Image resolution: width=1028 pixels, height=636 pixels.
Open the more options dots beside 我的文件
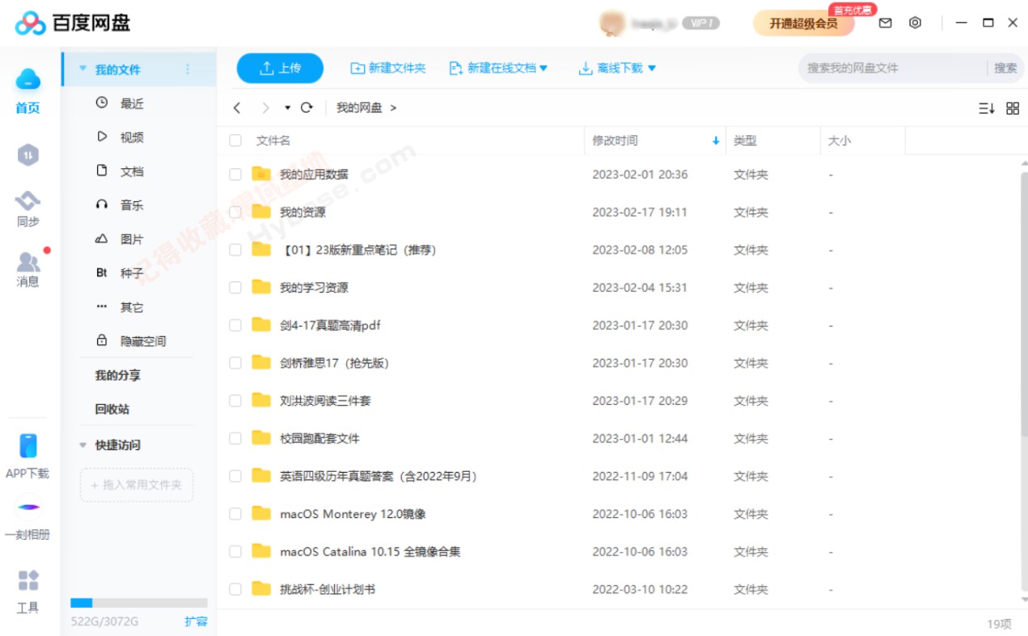pyautogui.click(x=188, y=69)
